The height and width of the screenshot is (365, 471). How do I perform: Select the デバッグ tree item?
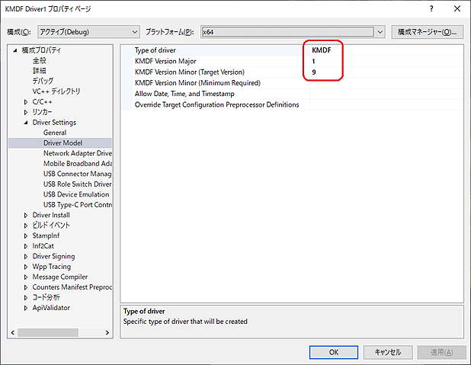43,81
